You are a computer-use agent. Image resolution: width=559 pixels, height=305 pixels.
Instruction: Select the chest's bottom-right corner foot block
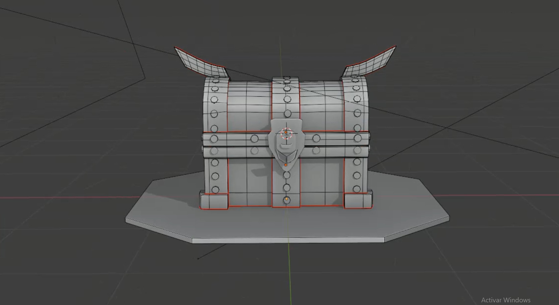pyautogui.click(x=358, y=200)
